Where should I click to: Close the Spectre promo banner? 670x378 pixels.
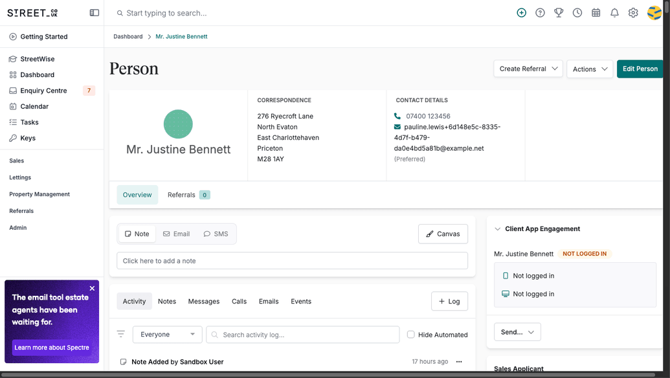(x=92, y=288)
